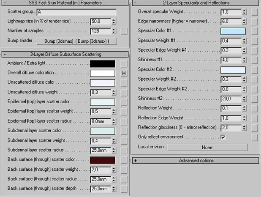Click the Specular Edge Weight #2 value field

[231, 89]
